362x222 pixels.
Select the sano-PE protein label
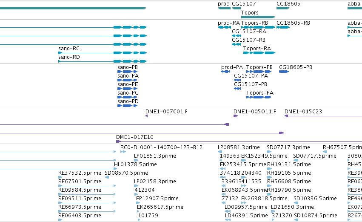(128, 84)
